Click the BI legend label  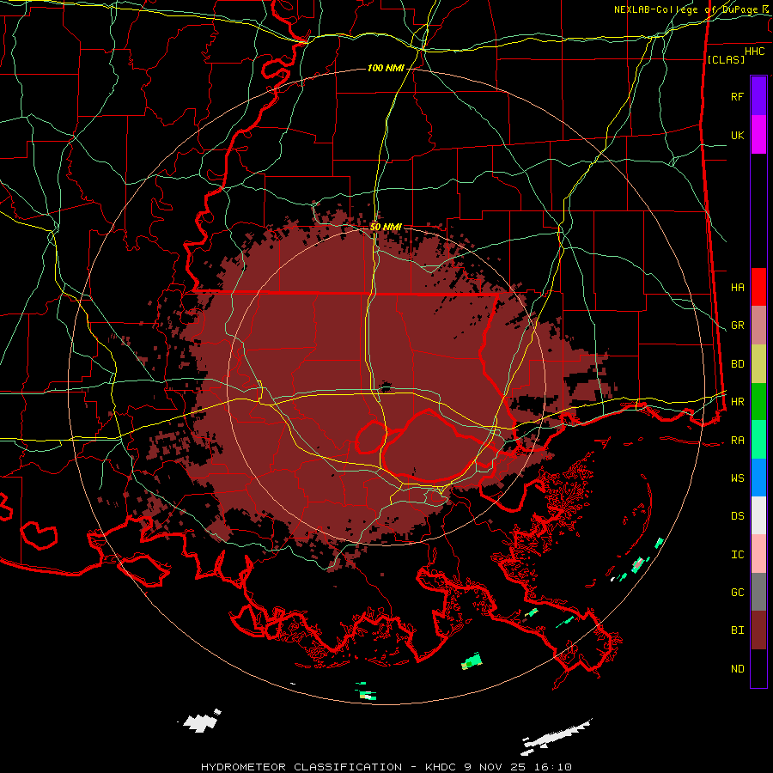tap(737, 630)
